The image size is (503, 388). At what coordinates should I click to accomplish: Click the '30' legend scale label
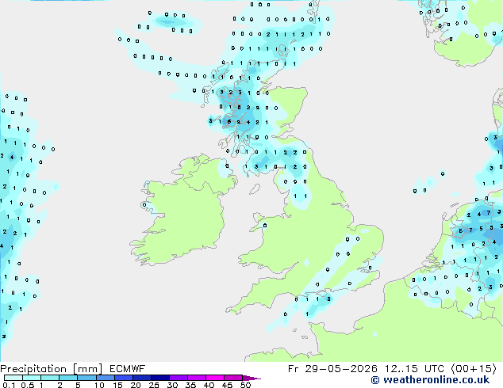pos(172,385)
